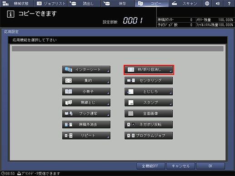Toggle プログラムジョブ program job
This screenshot has width=235, height=176.
pos(149,136)
